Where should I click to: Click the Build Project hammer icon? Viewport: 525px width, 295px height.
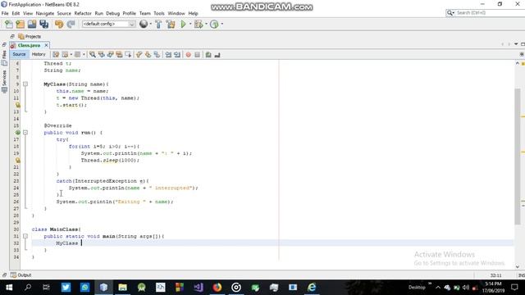tap(158, 24)
